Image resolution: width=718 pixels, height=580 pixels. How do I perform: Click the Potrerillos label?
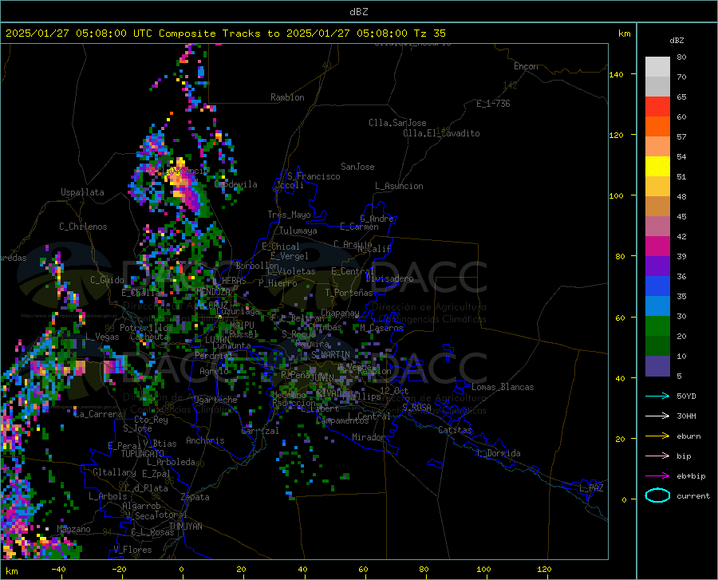(146, 328)
